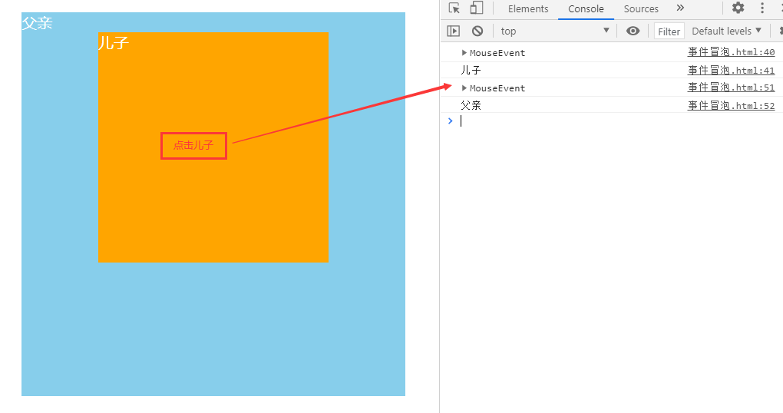This screenshot has width=783, height=413.
Task: Toggle the device toolbar icon
Action: 477,8
